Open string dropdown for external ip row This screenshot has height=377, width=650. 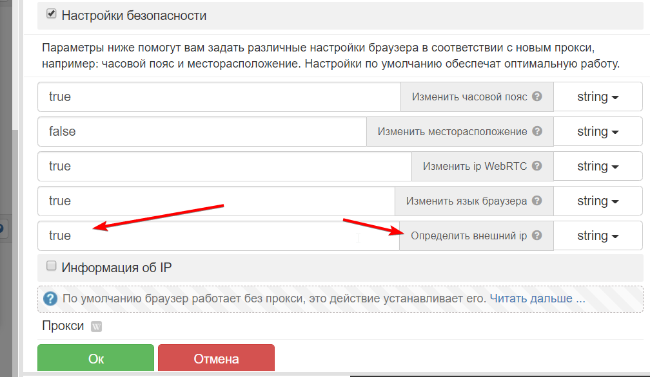598,236
